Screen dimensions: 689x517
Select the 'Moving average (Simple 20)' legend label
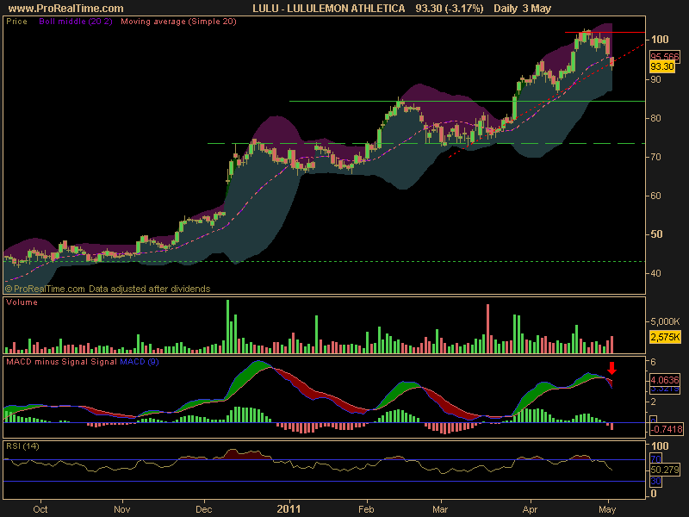point(178,22)
